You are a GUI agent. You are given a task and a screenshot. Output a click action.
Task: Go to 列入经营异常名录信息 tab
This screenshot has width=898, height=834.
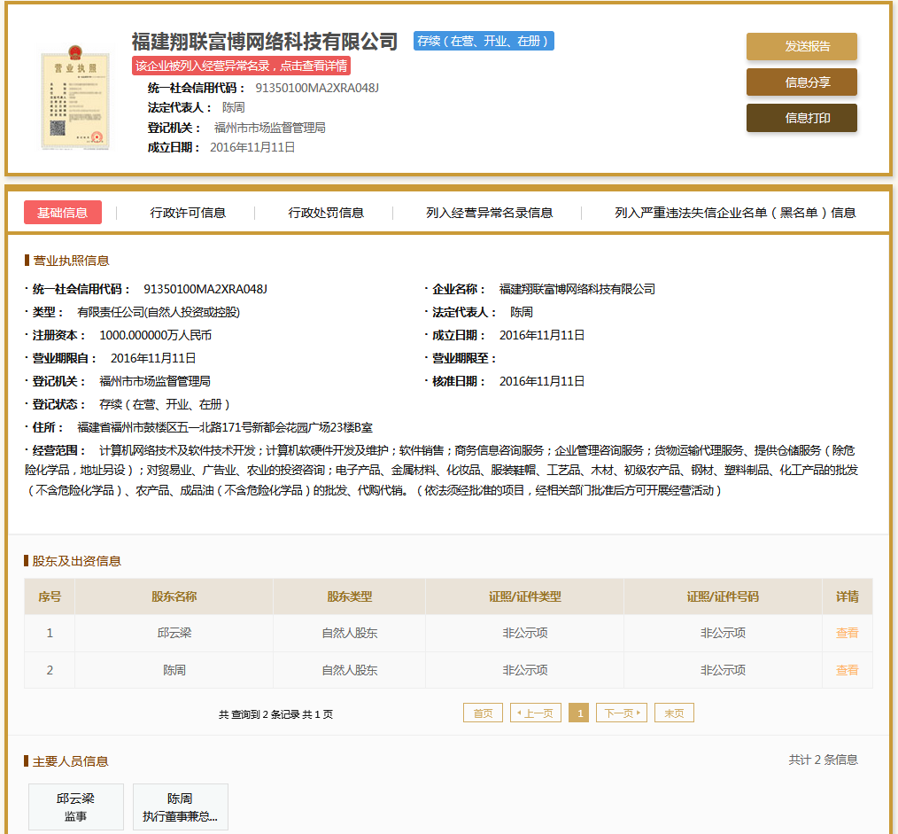(x=489, y=213)
